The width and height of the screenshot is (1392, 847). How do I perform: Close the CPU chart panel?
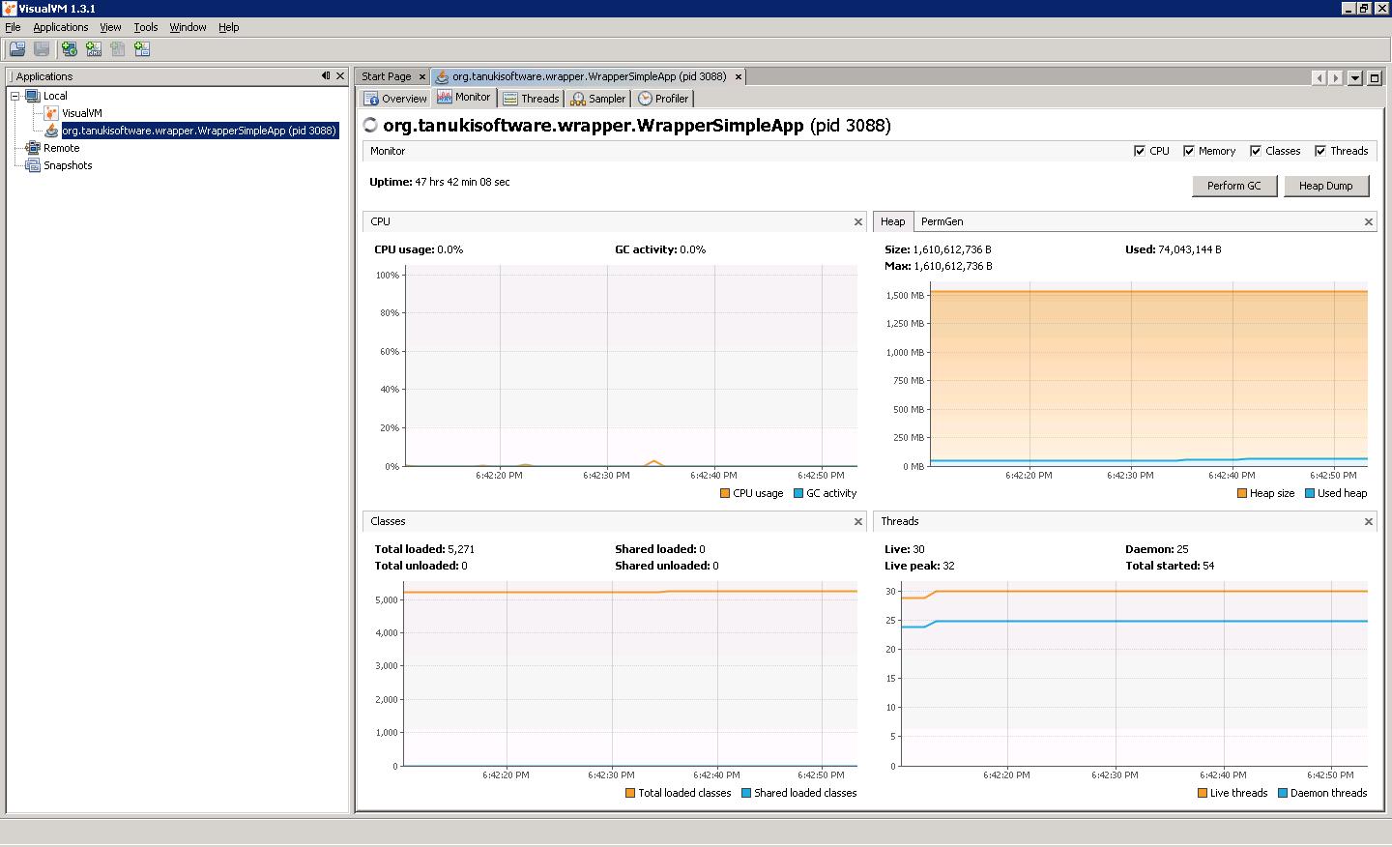(x=857, y=221)
